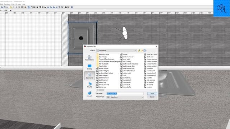This screenshot has width=230, height=129.
Task: Click the Decrease text size icon
Action: coord(51,7)
